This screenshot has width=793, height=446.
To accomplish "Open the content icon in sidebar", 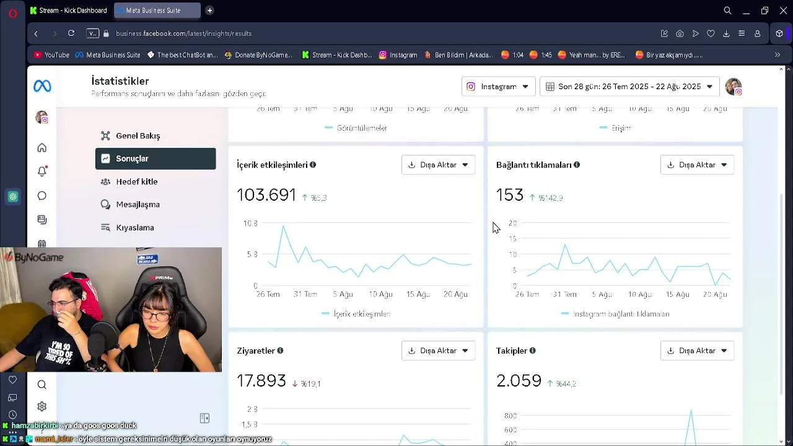I will pyautogui.click(x=42, y=219).
